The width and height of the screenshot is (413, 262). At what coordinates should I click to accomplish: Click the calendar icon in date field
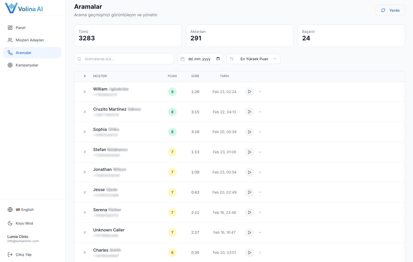(x=182, y=59)
